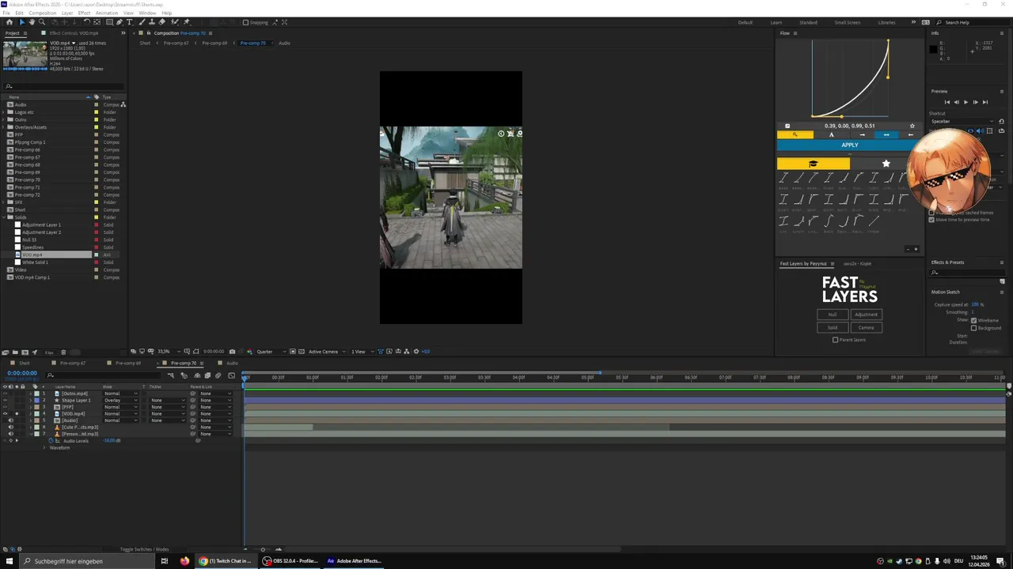Select the Hand tool
The width and height of the screenshot is (1013, 569).
(32, 22)
